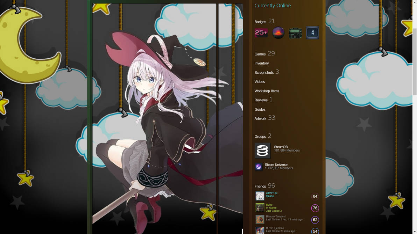Click the Artwork link showing 33
417x234 pixels.
pos(260,118)
